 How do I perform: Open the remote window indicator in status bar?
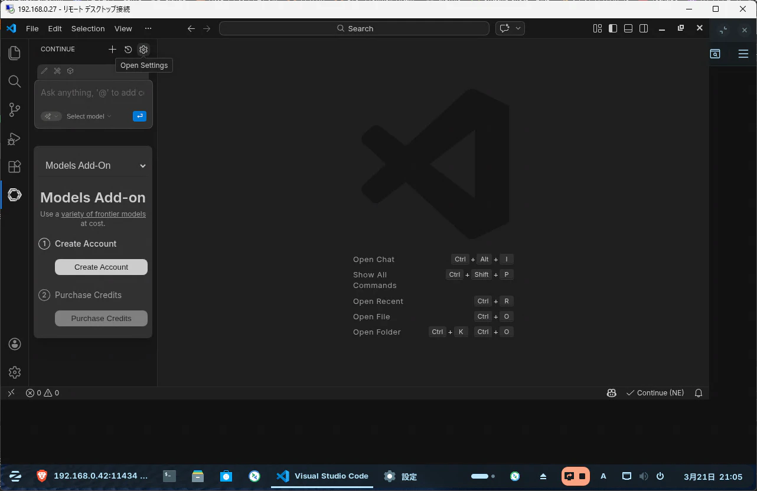pos(11,393)
